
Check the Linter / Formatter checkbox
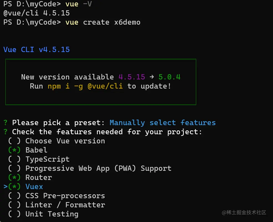(14, 205)
